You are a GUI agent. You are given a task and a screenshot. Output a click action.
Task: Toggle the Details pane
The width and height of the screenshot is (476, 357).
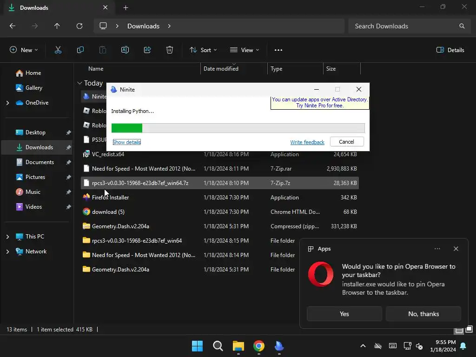click(x=450, y=50)
